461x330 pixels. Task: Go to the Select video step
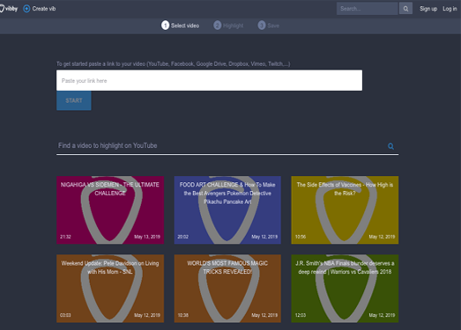pos(185,26)
